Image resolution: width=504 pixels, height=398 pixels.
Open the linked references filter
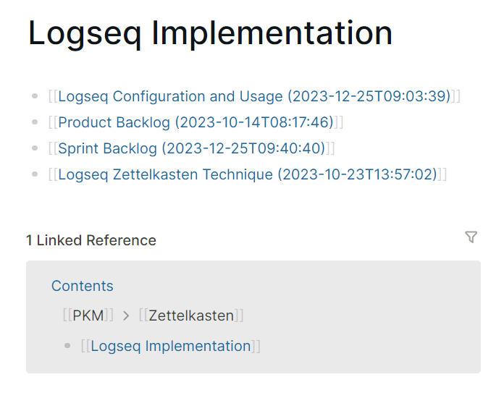tap(471, 237)
